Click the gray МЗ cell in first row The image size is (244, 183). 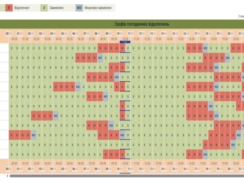tap(205, 48)
